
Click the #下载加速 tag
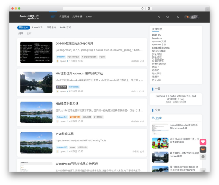[x=98, y=117]
